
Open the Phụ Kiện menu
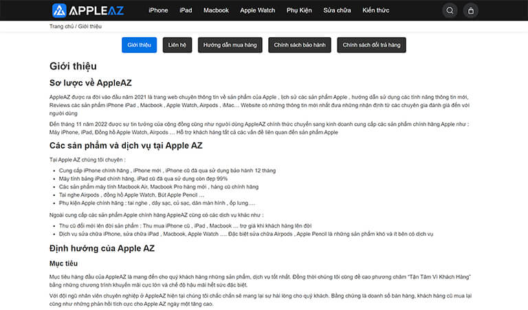click(x=299, y=10)
